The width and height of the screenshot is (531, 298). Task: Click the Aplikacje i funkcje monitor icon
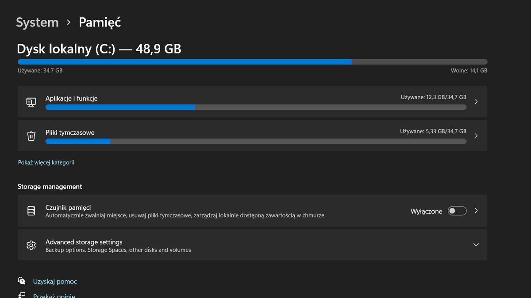coord(31,102)
